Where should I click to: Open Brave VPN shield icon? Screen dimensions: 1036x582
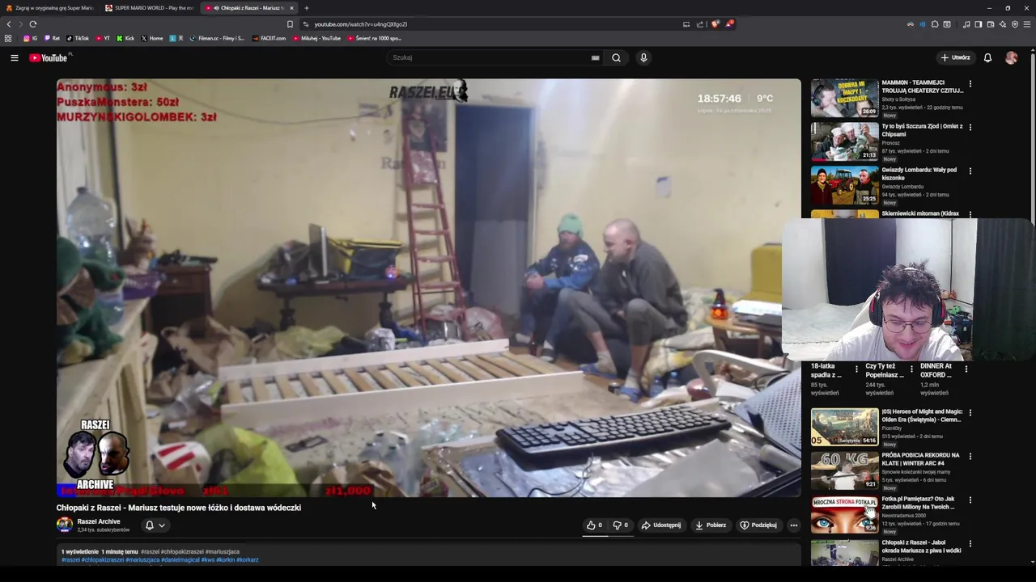tap(1015, 24)
